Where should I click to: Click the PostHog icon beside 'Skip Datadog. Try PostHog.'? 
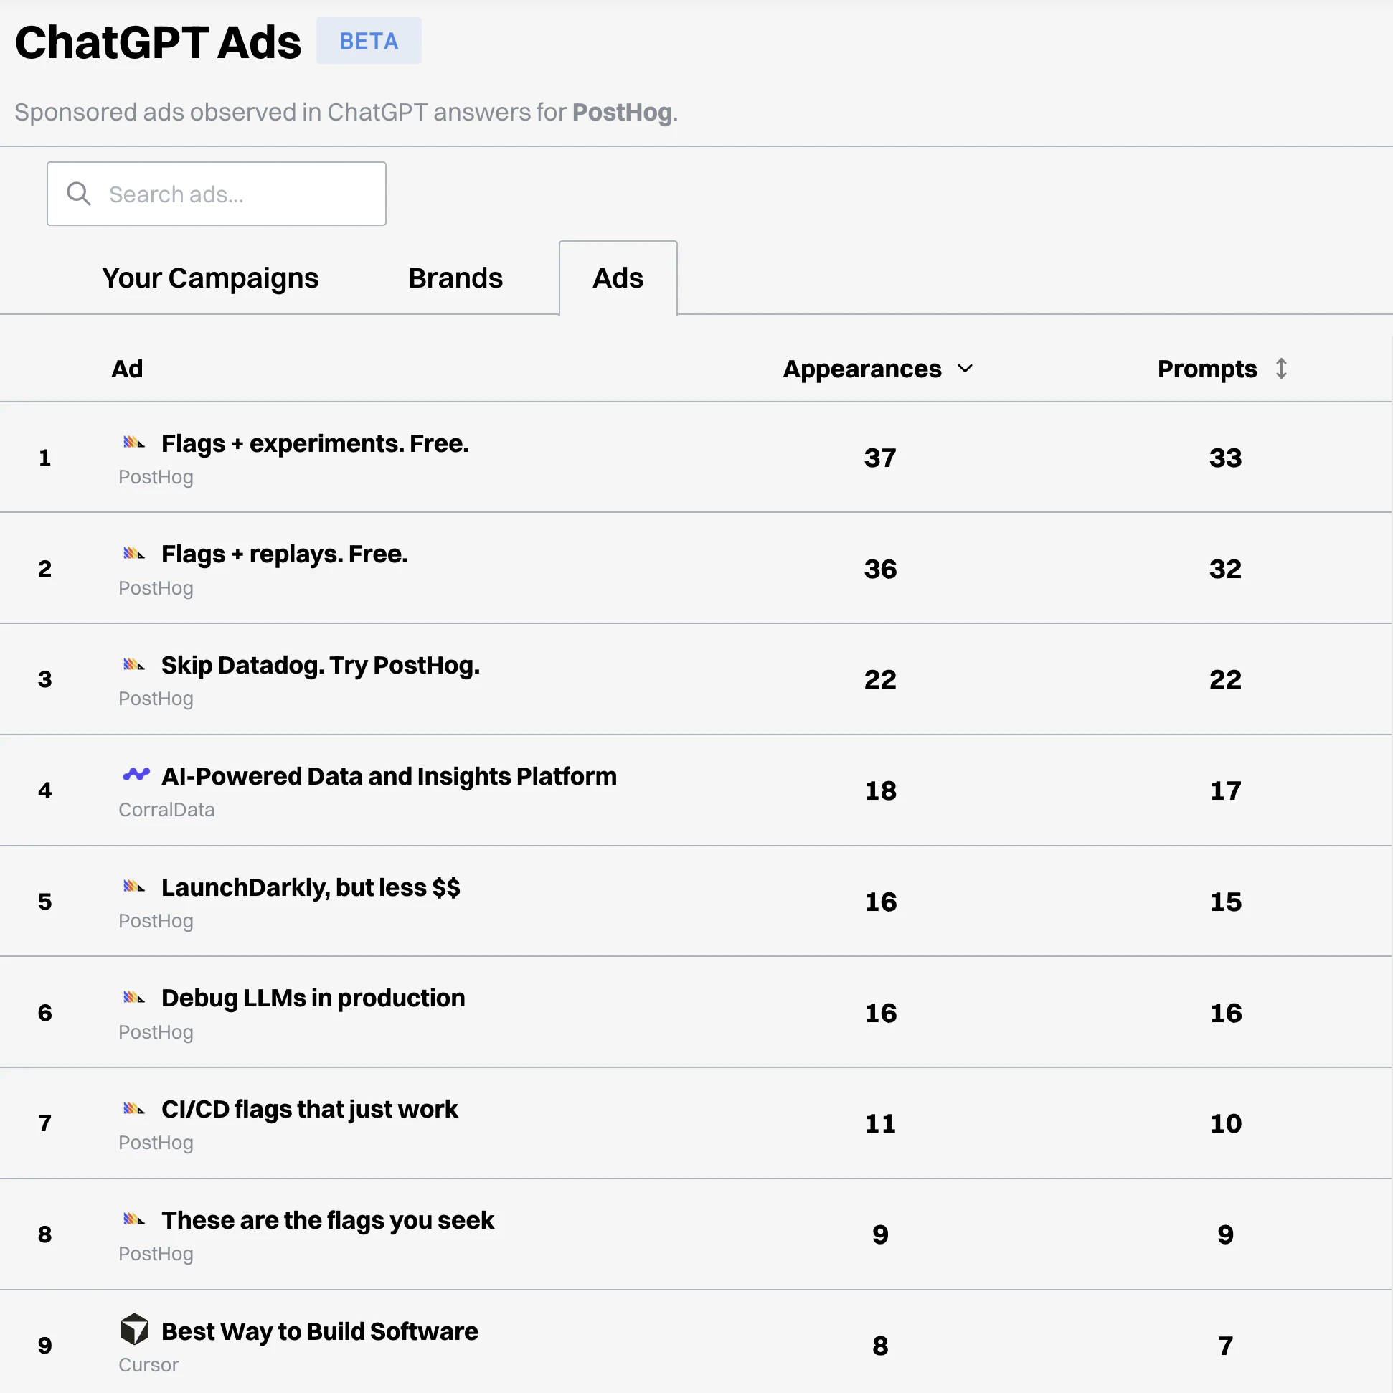coord(134,664)
